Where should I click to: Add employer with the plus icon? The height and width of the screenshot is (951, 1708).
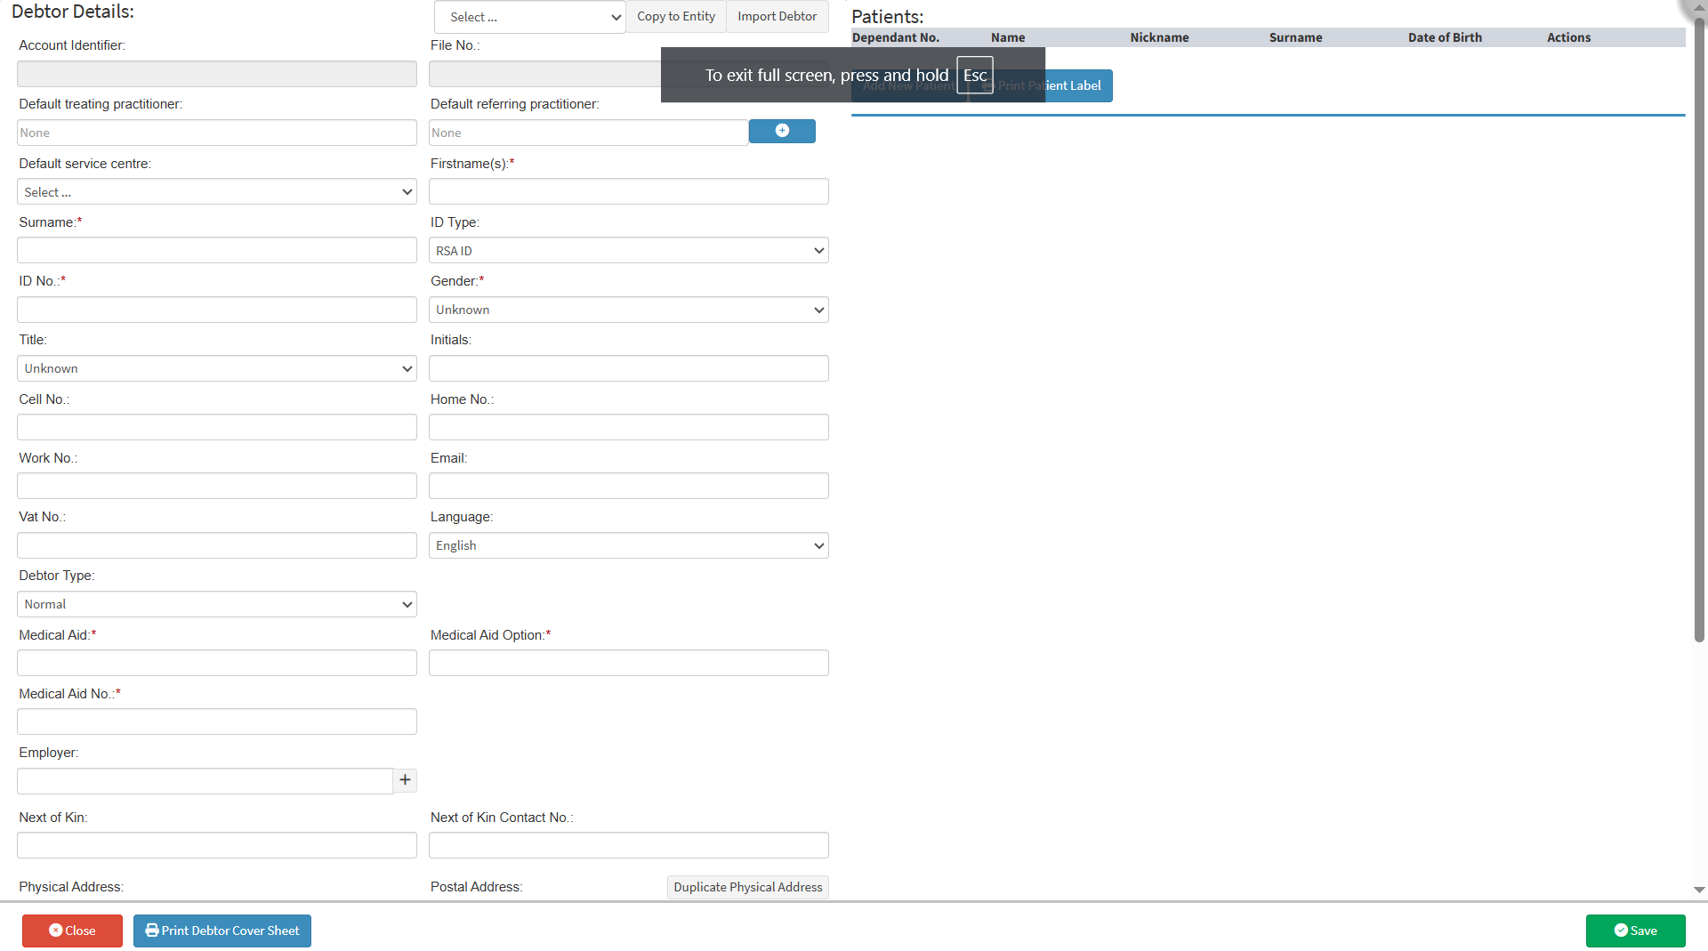tap(405, 780)
